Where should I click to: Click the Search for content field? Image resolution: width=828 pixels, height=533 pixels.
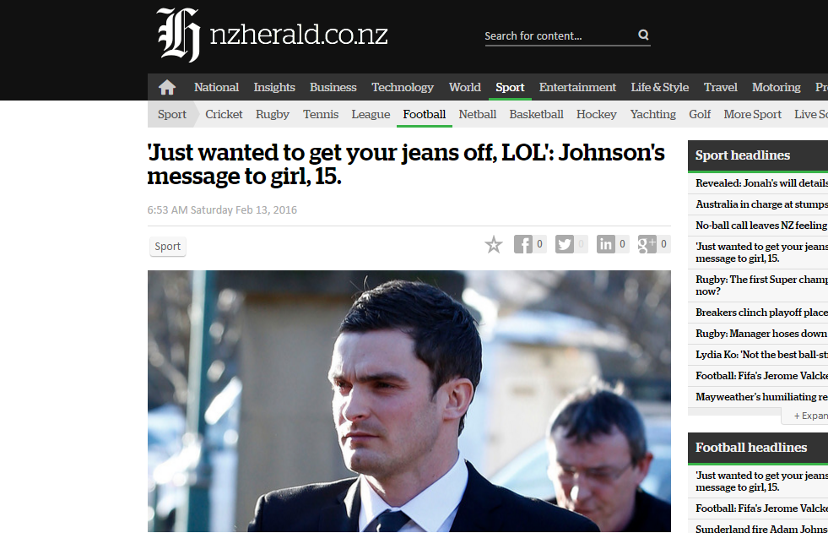[560, 36]
